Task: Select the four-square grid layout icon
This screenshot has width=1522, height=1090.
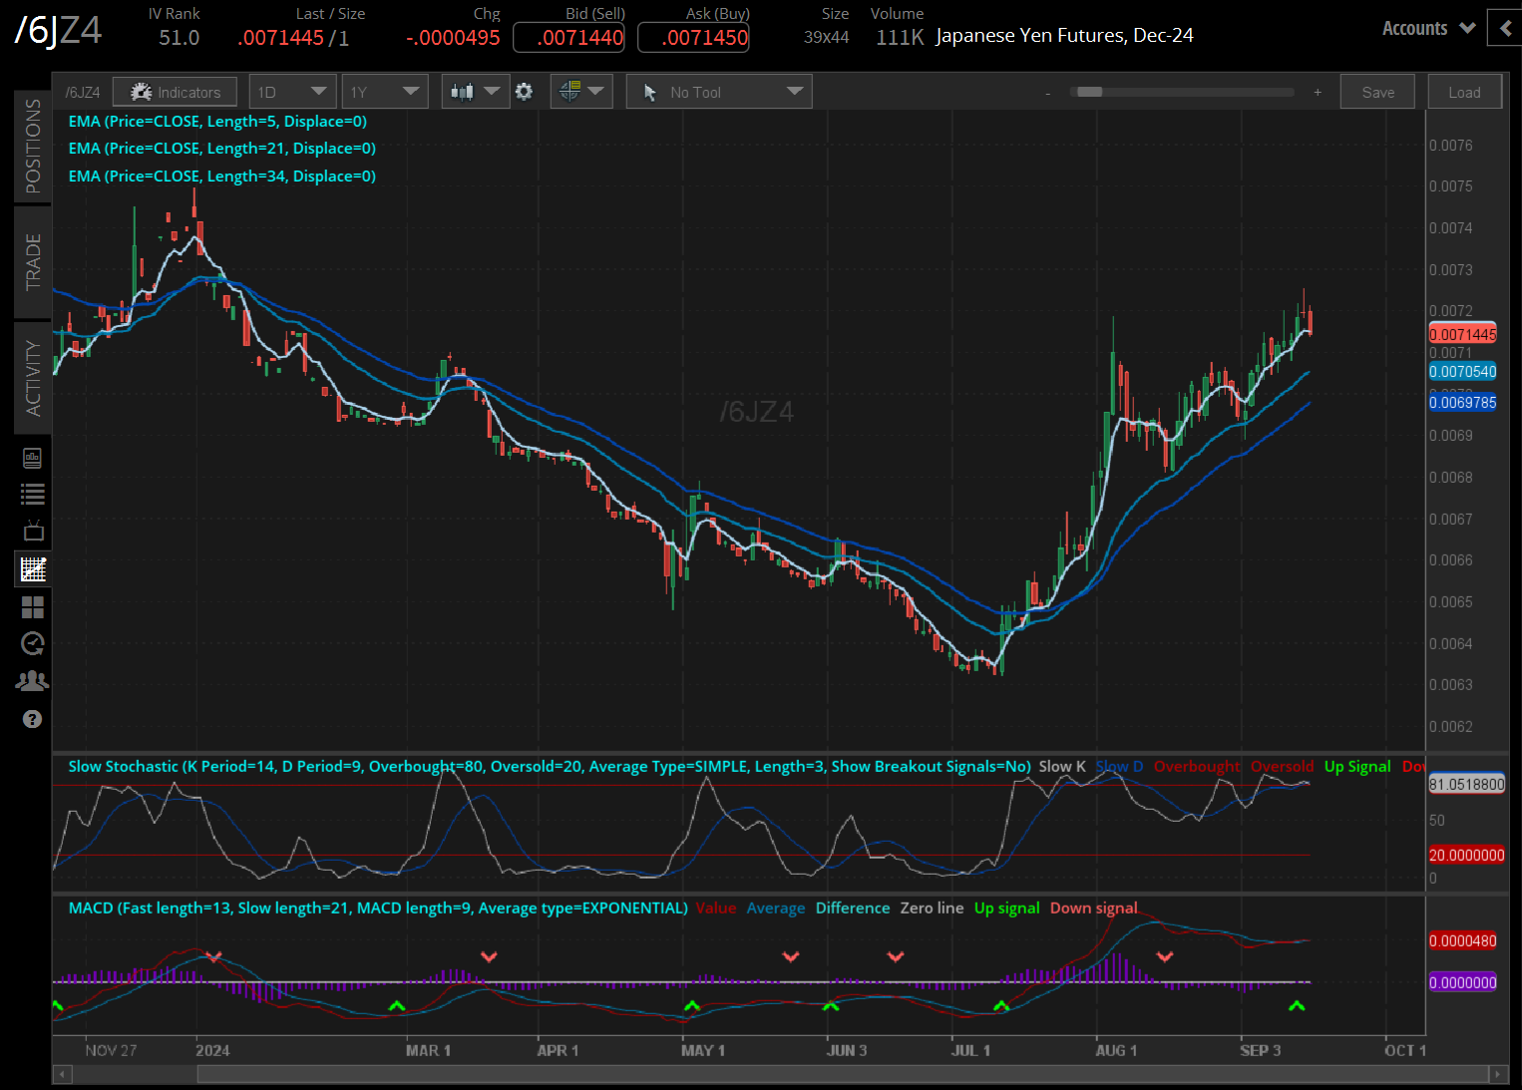Action: (32, 606)
